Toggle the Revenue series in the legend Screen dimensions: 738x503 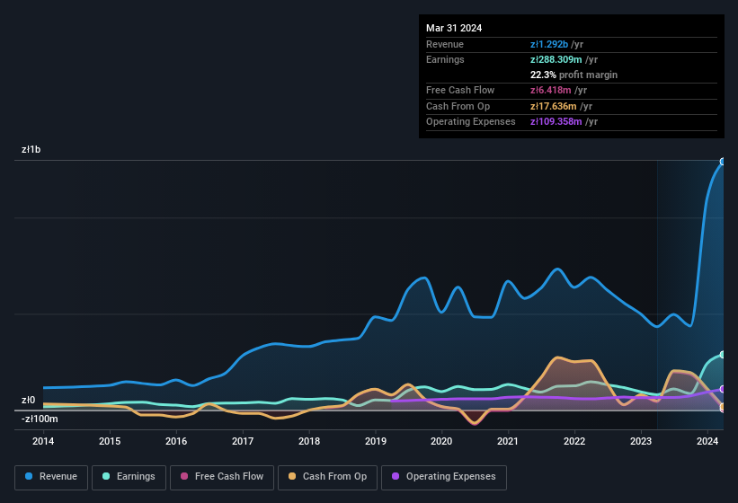(51, 476)
